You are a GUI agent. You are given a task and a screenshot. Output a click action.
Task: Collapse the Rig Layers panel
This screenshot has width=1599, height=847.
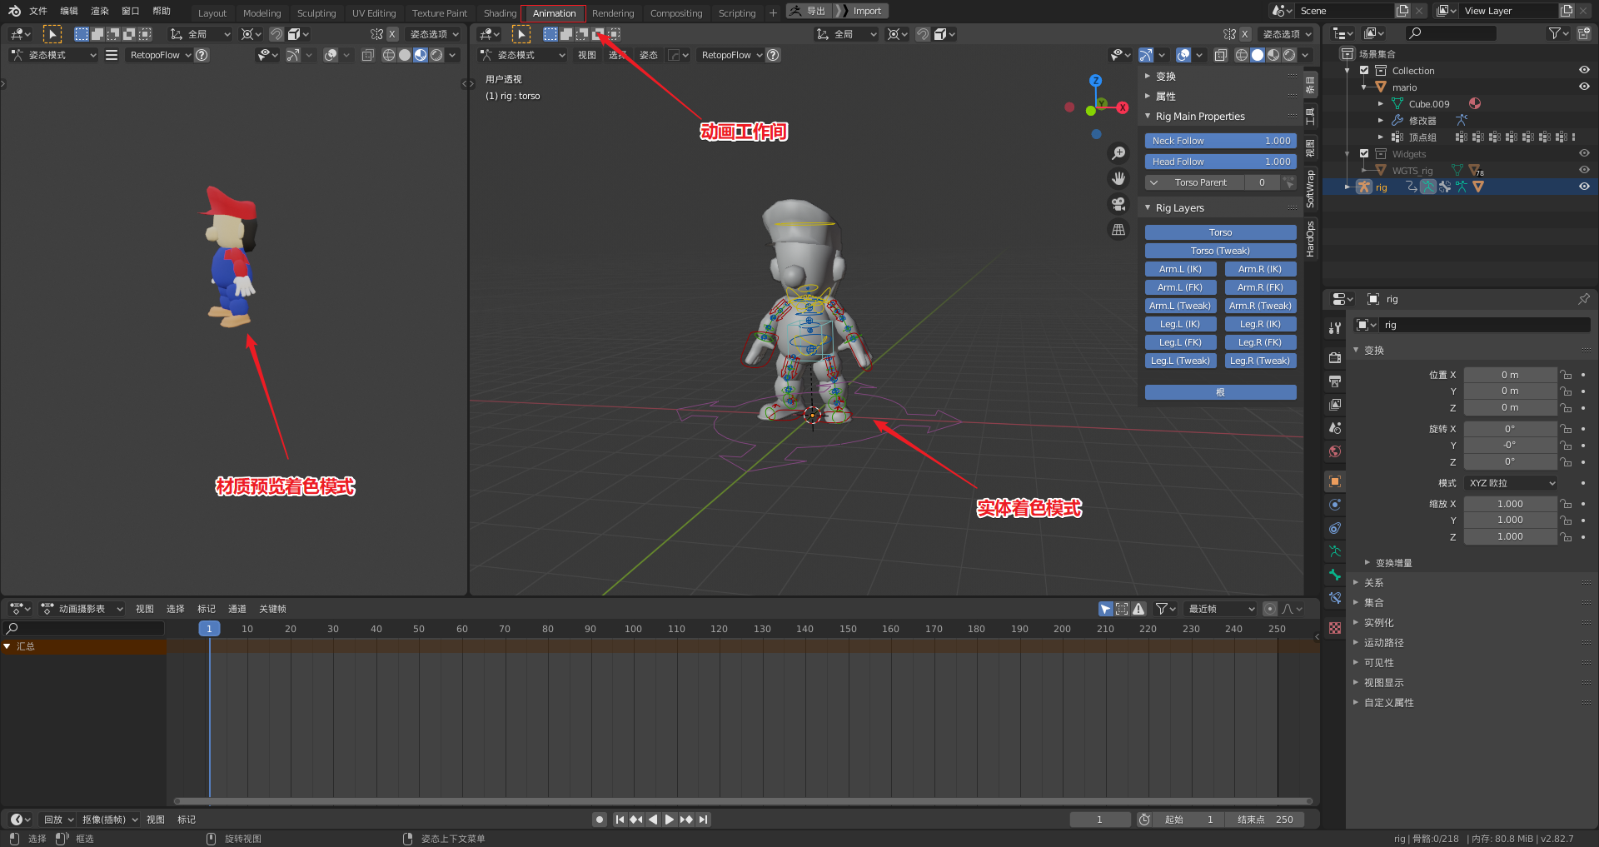pos(1148,208)
